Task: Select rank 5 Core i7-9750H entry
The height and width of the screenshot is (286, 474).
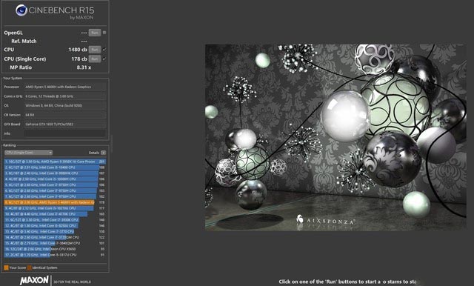Action: pos(55,184)
